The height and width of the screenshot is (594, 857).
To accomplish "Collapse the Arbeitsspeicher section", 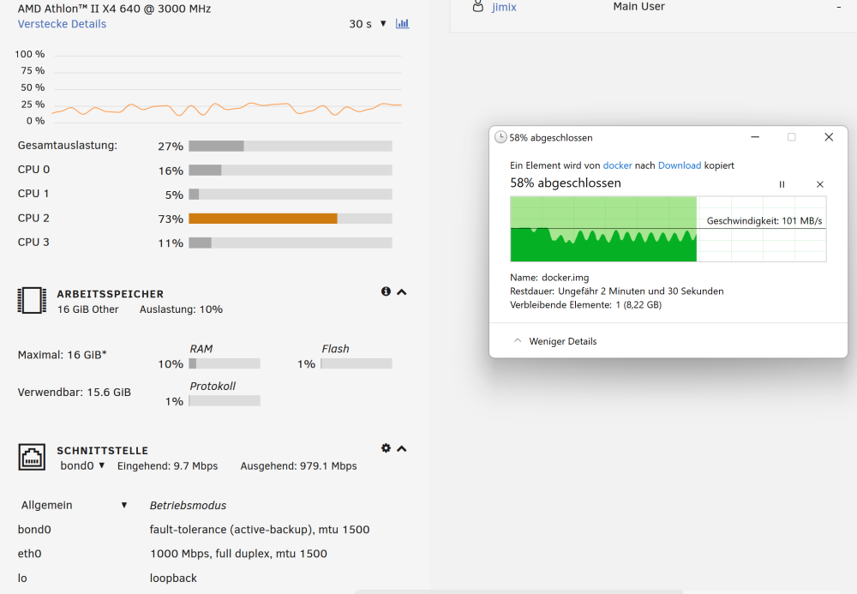I will [x=402, y=291].
